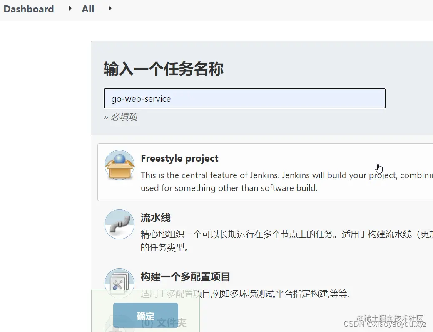Viewport: 433px width, 332px height.
Task: Click the arrow icon after the All breadcrumb
Action: (x=109, y=8)
